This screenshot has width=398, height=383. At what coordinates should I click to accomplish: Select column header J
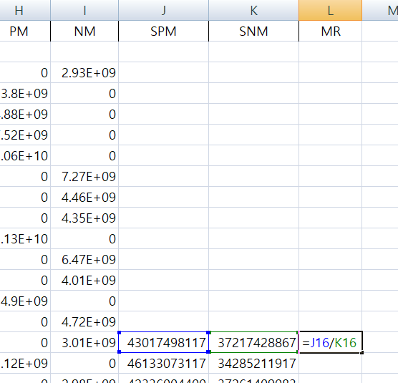point(163,10)
